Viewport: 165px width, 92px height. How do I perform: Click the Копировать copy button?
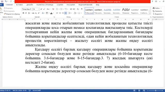point(9,11)
